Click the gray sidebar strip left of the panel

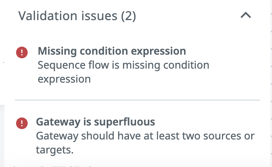pos(2,136)
